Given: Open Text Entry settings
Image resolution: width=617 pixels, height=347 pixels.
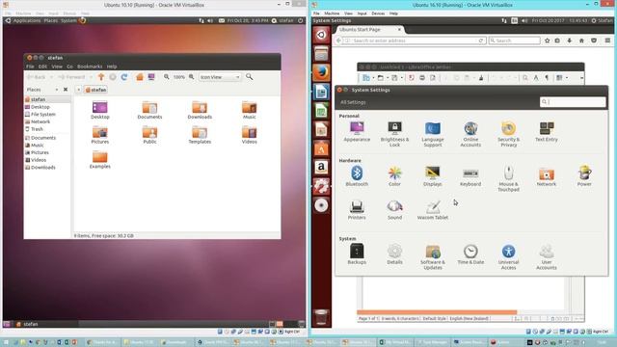Looking at the screenshot, I should point(547,131).
